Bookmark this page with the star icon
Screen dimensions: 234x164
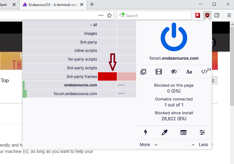pos(110,15)
